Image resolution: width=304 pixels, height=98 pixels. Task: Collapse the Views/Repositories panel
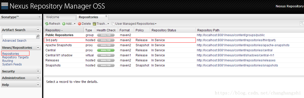click(38, 47)
